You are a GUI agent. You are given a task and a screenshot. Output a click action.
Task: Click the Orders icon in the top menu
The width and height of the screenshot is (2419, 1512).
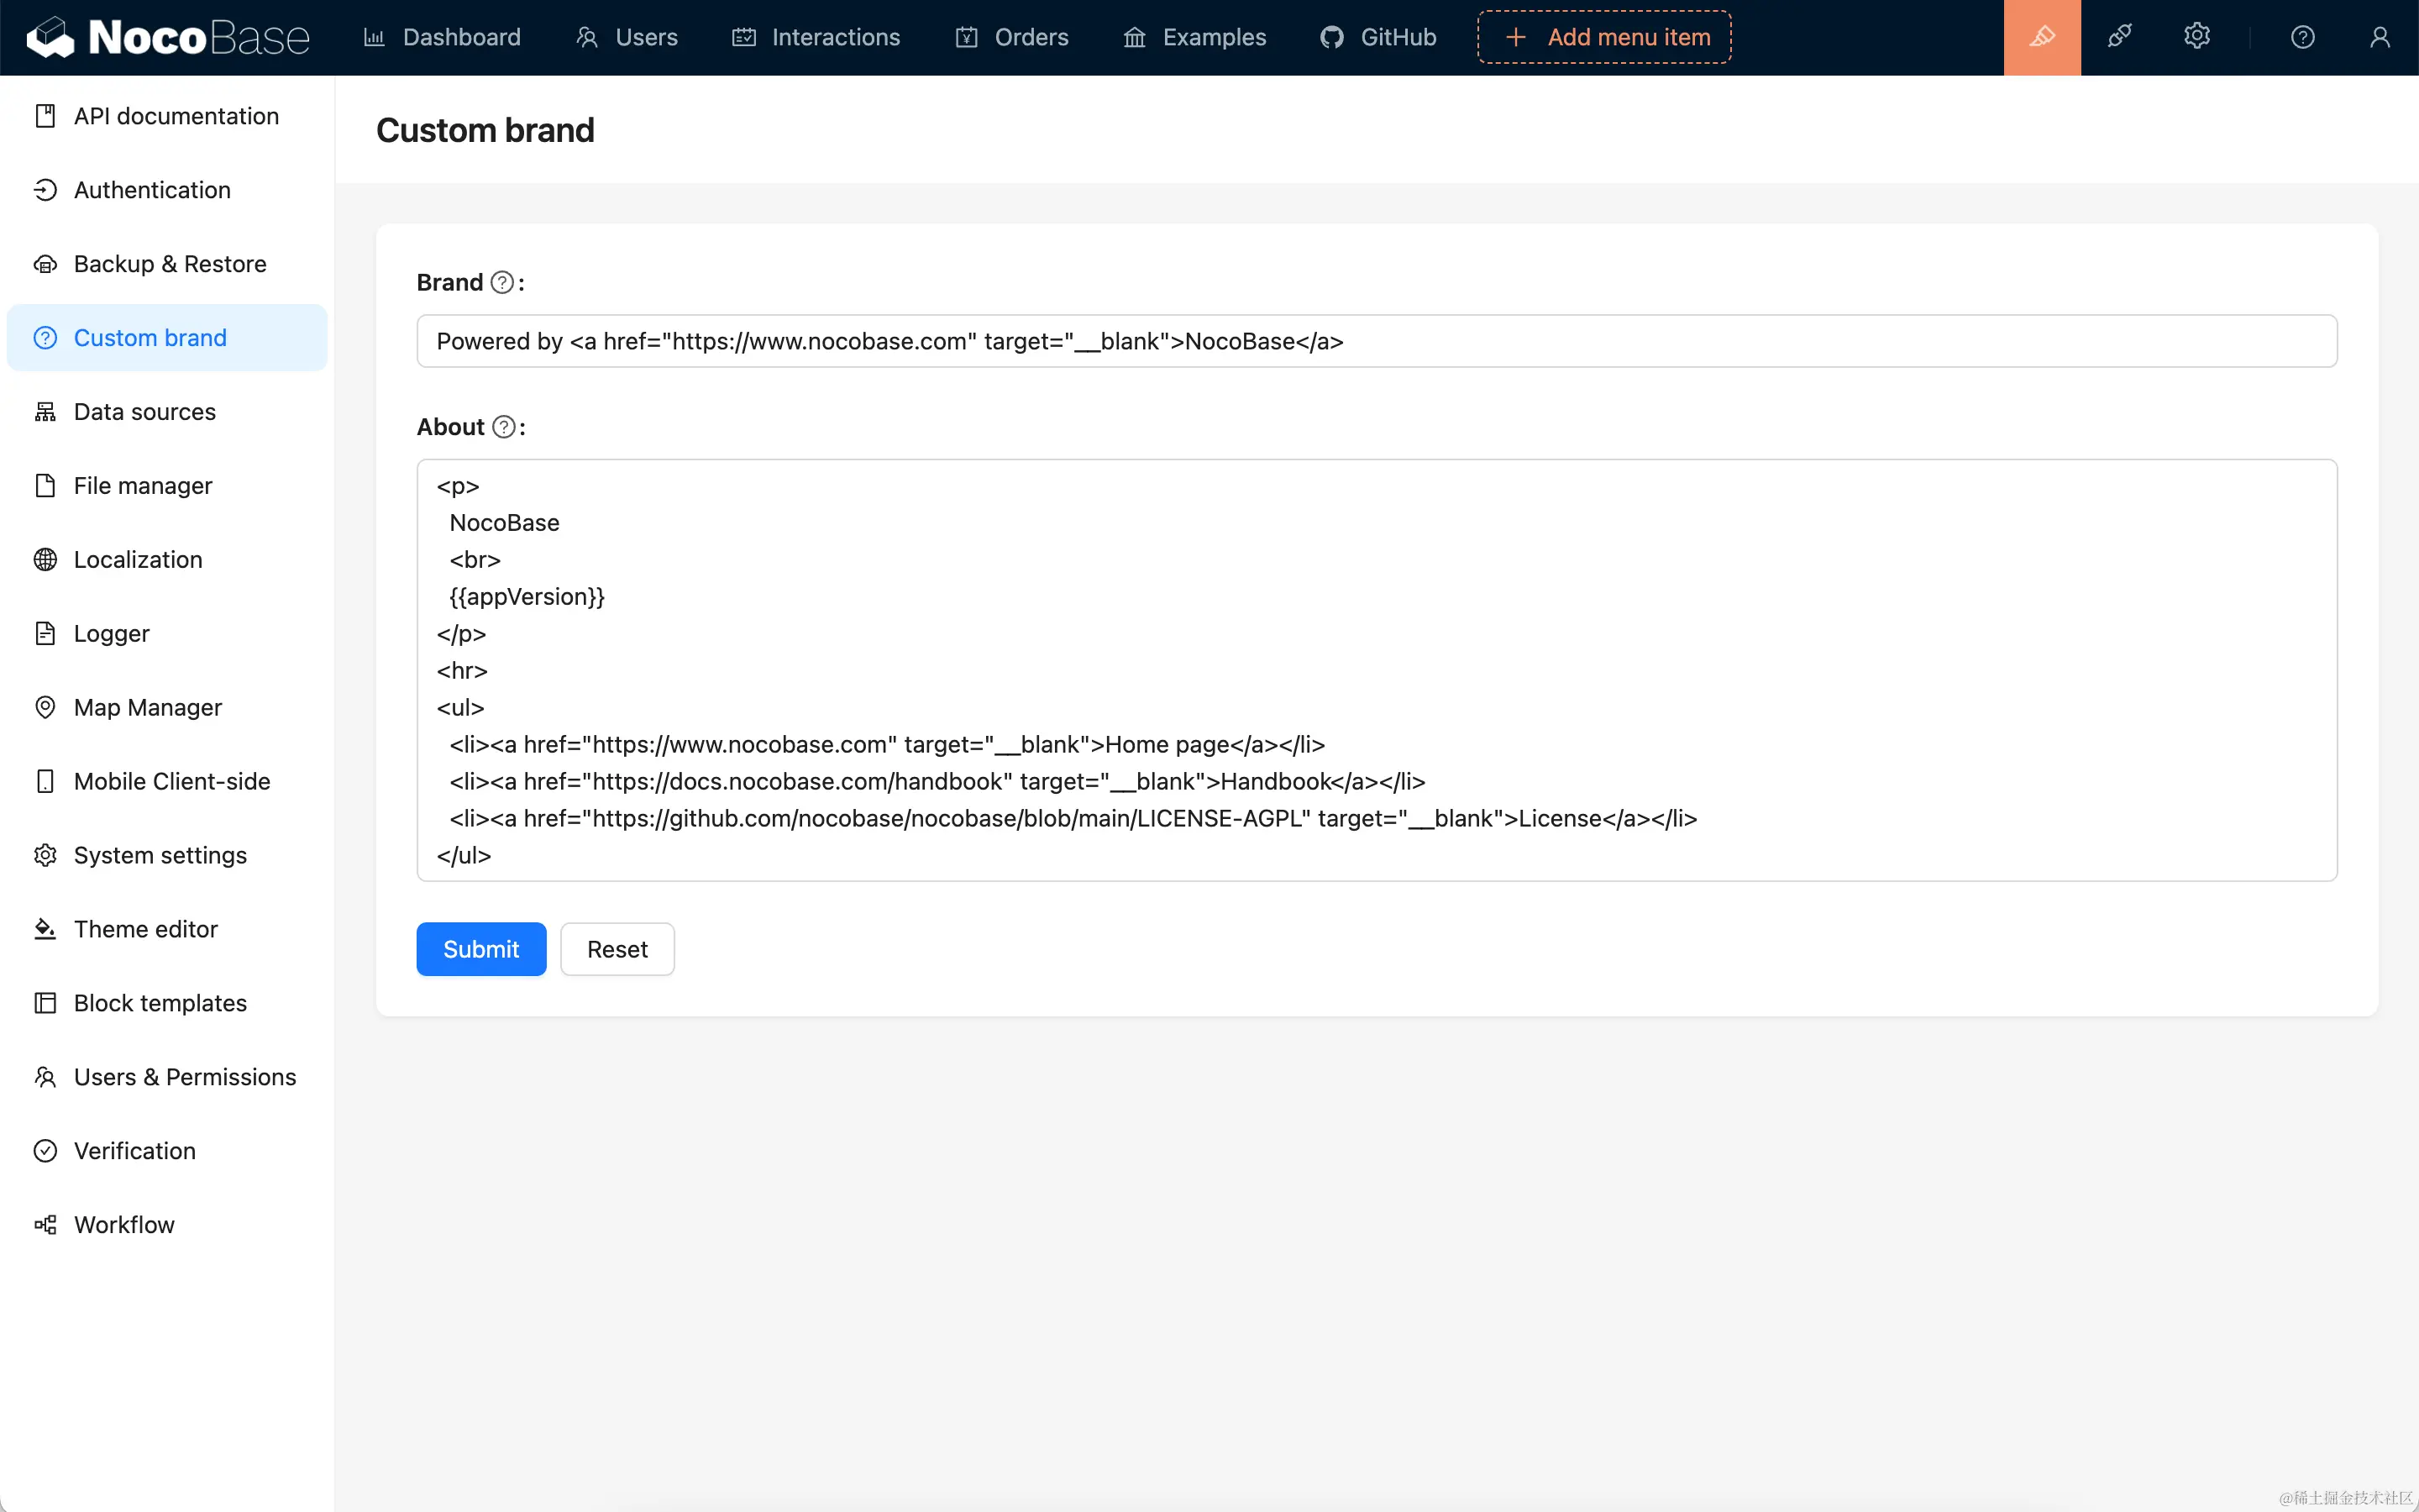click(967, 38)
